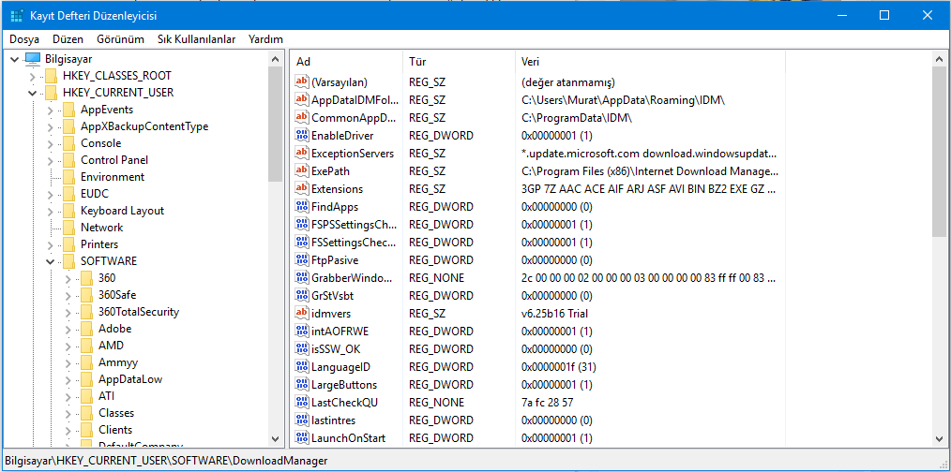Click the DWORD icon next to LargeButtons
The width and height of the screenshot is (951, 472).
(x=301, y=384)
